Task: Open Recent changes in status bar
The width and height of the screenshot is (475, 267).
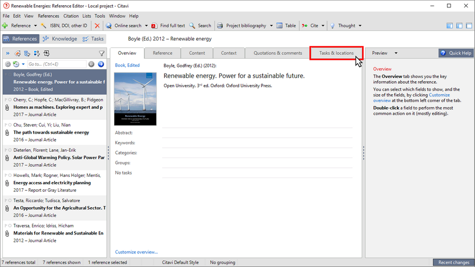Action: (453, 262)
